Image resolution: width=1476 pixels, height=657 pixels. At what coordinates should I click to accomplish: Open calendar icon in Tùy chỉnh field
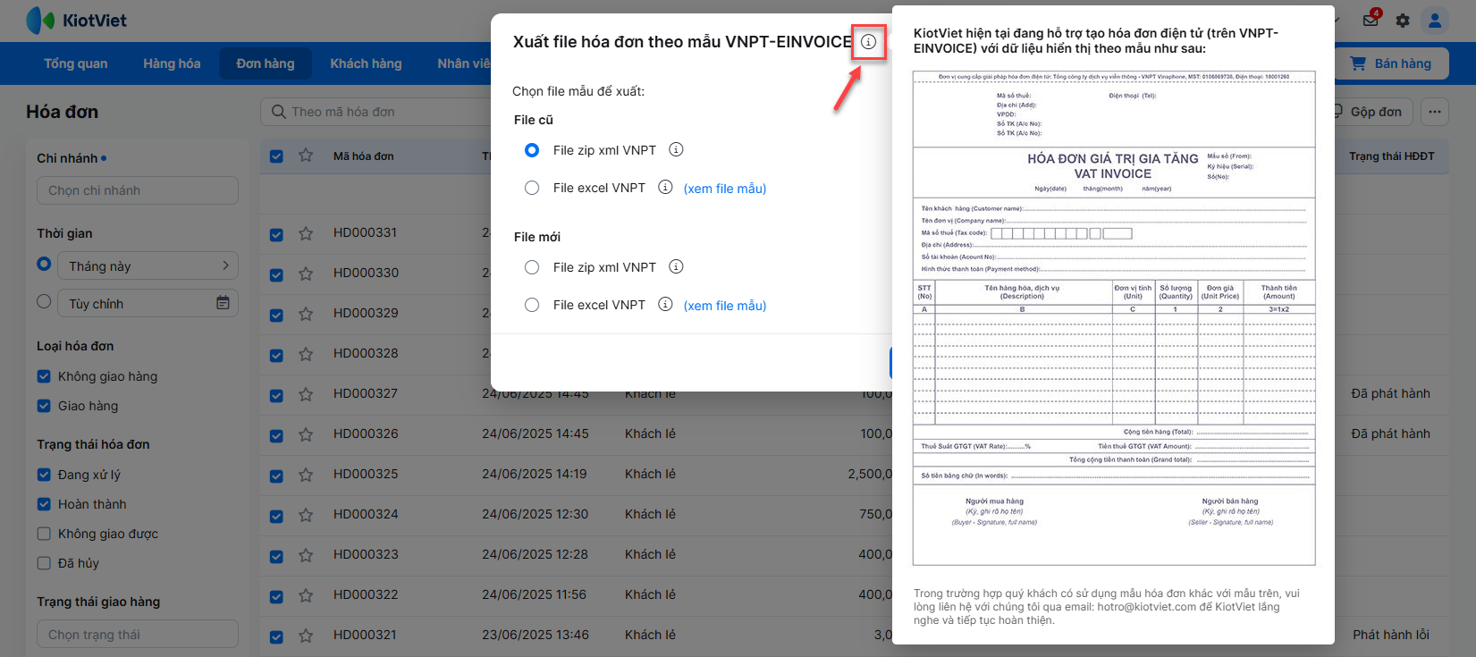223,303
